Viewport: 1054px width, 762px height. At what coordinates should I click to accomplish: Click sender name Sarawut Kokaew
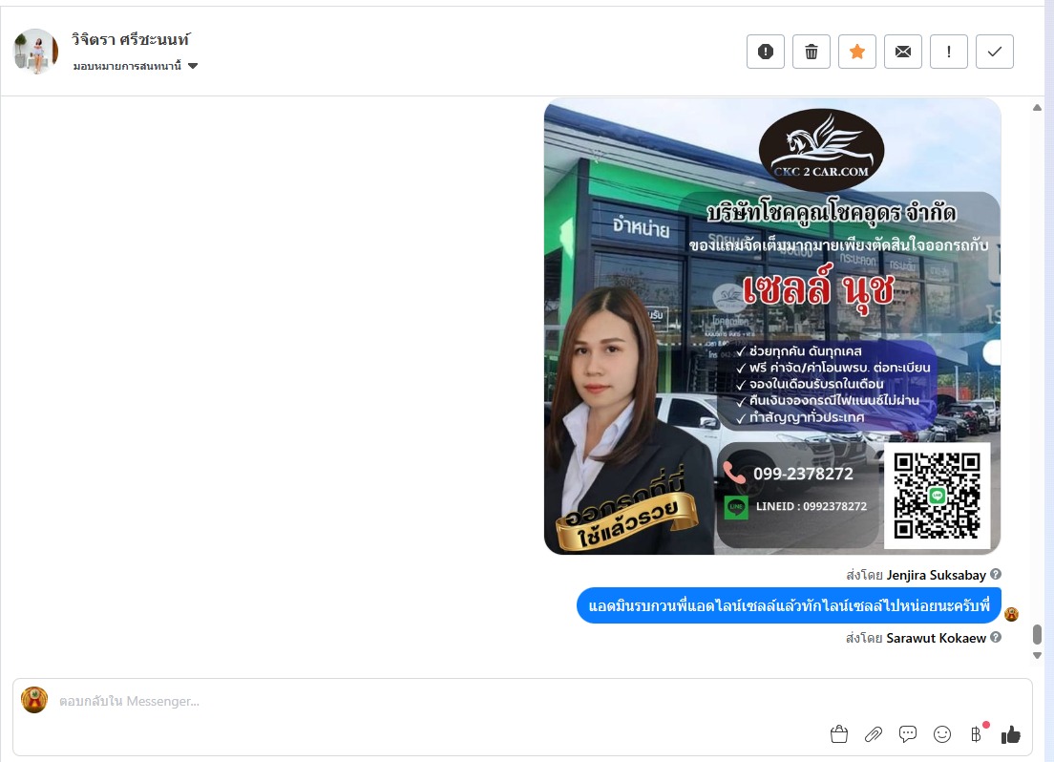[936, 638]
